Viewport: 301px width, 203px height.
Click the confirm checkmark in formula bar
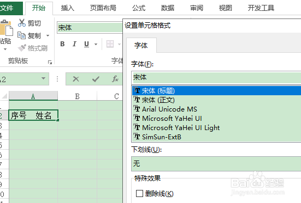(96, 79)
